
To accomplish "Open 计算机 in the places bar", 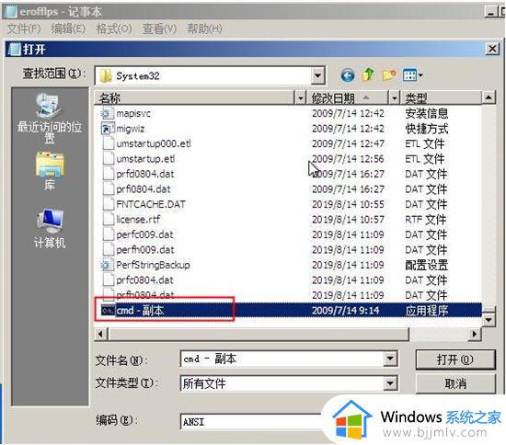I will tap(50, 229).
